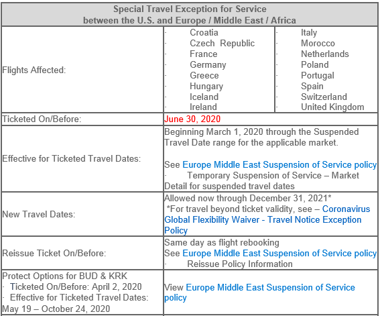Click the Allowed now through December 31, 2021 text
Screen dimensions: 382x316
[248, 198]
